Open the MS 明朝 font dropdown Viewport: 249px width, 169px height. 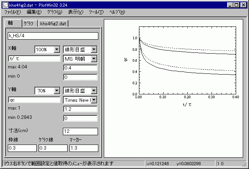(x=94, y=59)
